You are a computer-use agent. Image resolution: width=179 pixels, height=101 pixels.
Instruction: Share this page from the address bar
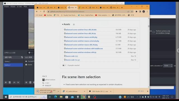[128, 12]
